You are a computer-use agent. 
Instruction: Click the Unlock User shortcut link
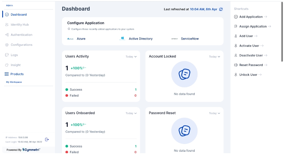[248, 75]
